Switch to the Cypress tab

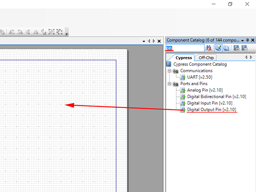tap(184, 58)
